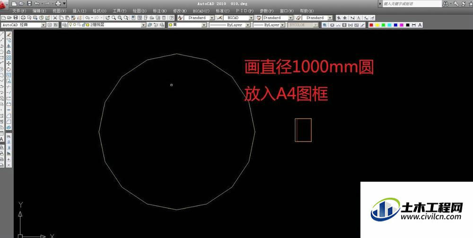
Task: Select the Trim tool
Action: (9, 87)
